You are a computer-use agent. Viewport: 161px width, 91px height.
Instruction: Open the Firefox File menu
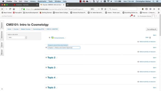[16, 1]
